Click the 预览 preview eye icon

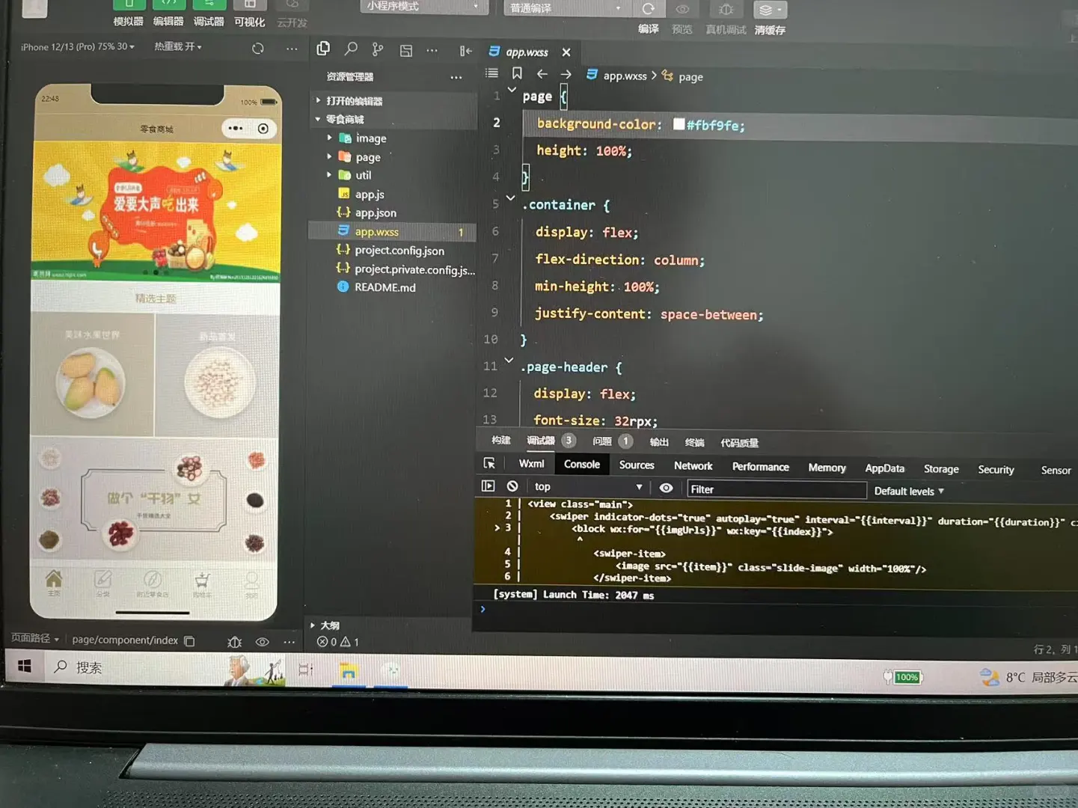pyautogui.click(x=682, y=10)
